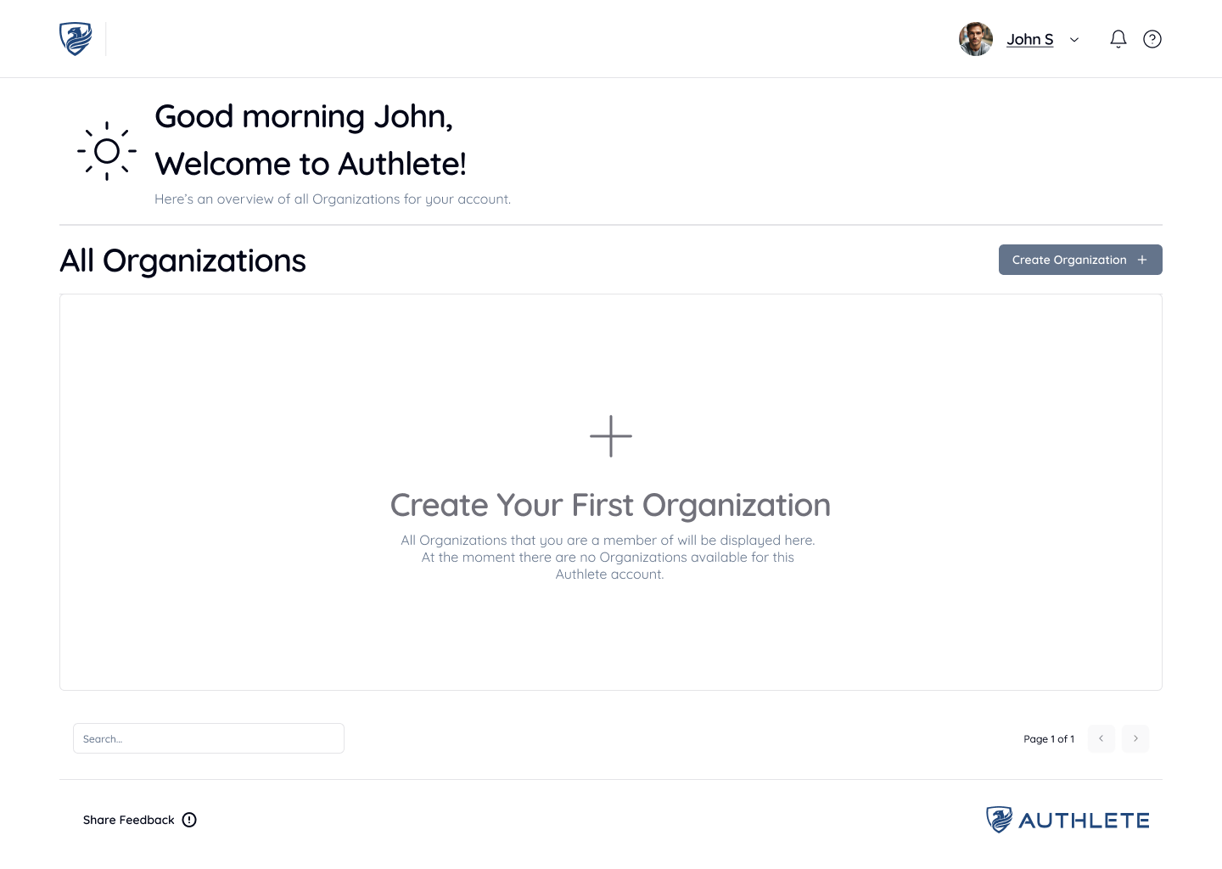The height and width of the screenshot is (869, 1222).
Task: Open the John S account link
Action: coord(1030,39)
